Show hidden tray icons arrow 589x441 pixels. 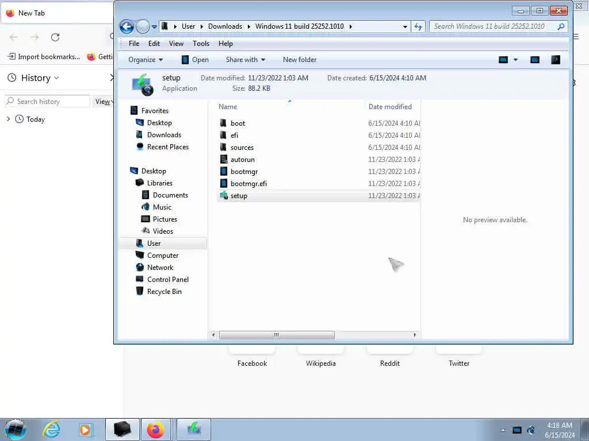pos(503,430)
